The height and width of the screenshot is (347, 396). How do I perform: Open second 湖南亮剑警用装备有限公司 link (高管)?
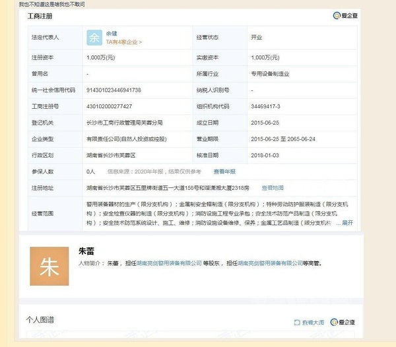pyautogui.click(x=271, y=263)
